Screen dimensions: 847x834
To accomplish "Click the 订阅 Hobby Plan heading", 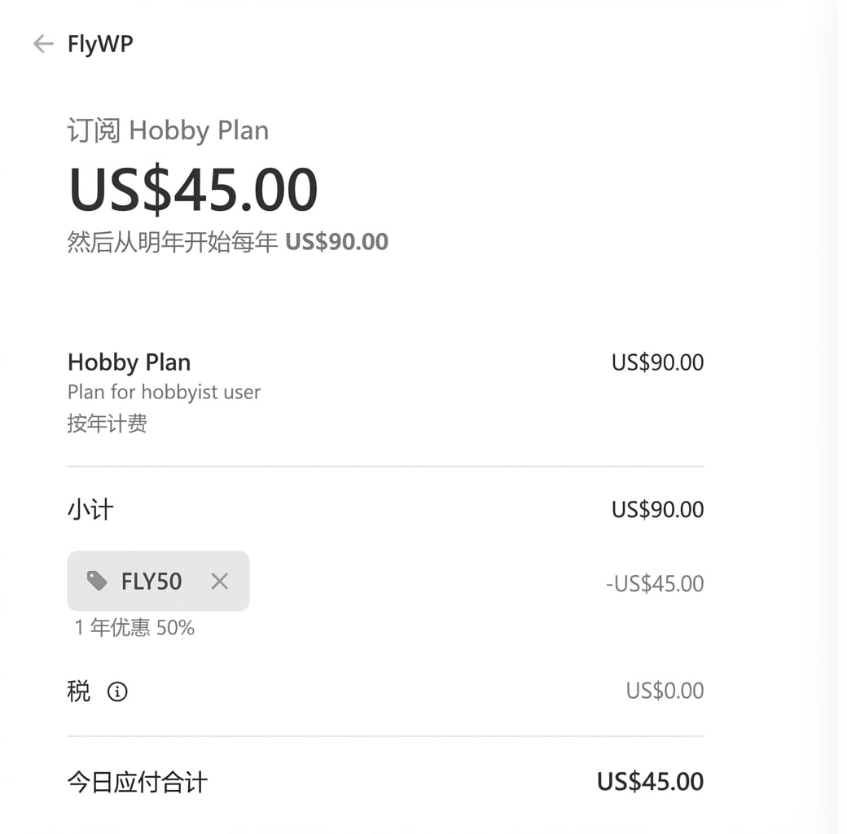I will pyautogui.click(x=168, y=130).
